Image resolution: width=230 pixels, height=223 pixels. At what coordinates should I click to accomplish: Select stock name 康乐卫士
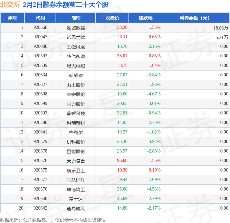(76, 171)
